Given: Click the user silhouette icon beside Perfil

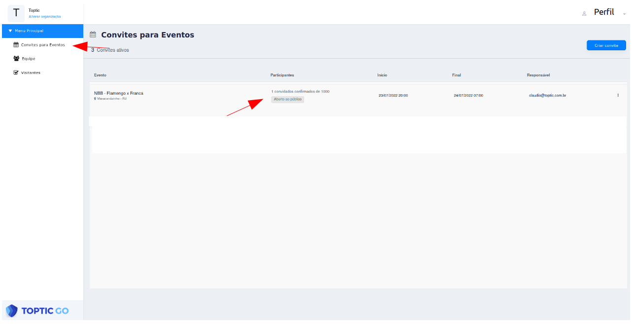Looking at the screenshot, I should click(x=584, y=13).
